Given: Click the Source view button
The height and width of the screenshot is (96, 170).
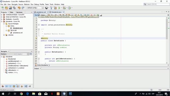Looking at the screenshot, I should (37, 15).
